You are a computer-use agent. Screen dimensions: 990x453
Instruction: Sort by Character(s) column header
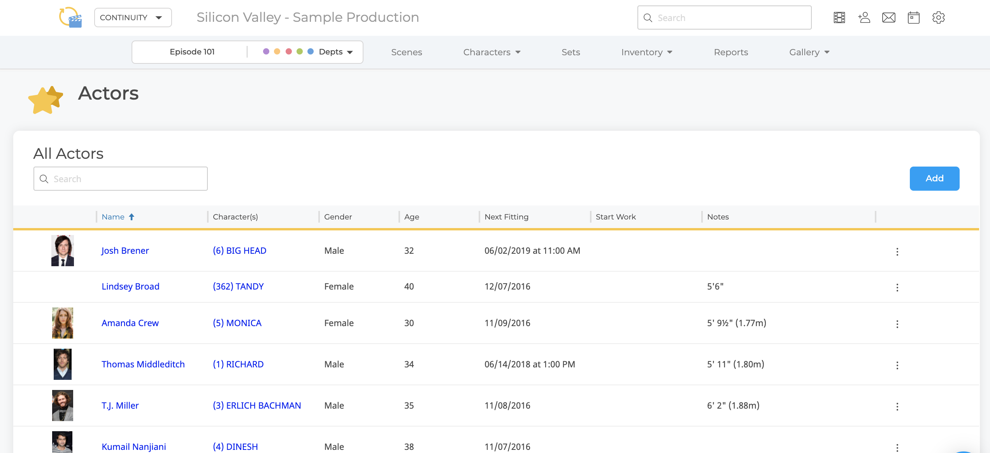coord(235,217)
